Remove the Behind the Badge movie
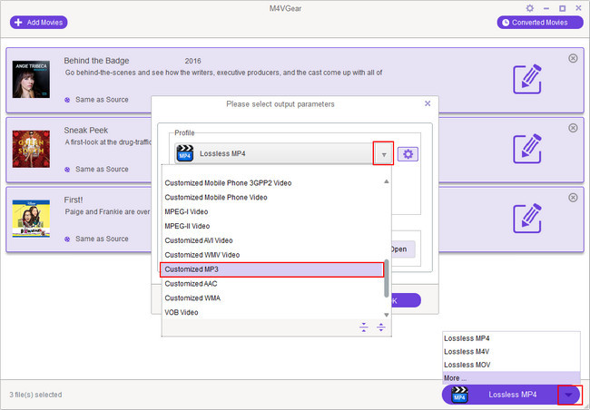The image size is (590, 410). pyautogui.click(x=573, y=58)
